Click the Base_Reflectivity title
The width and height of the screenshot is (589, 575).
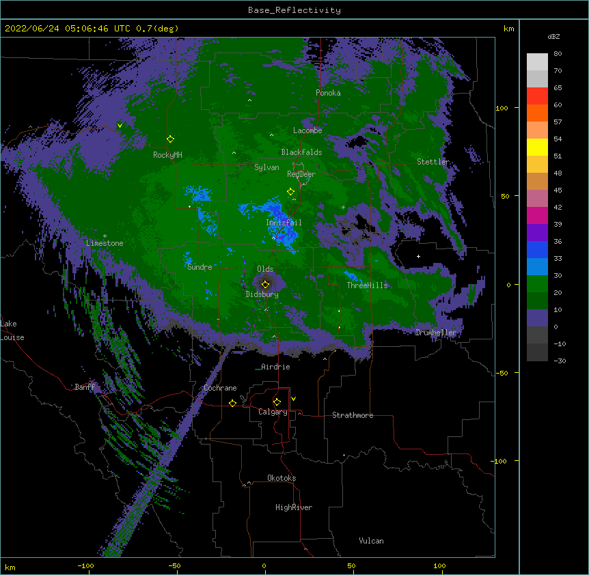(294, 10)
